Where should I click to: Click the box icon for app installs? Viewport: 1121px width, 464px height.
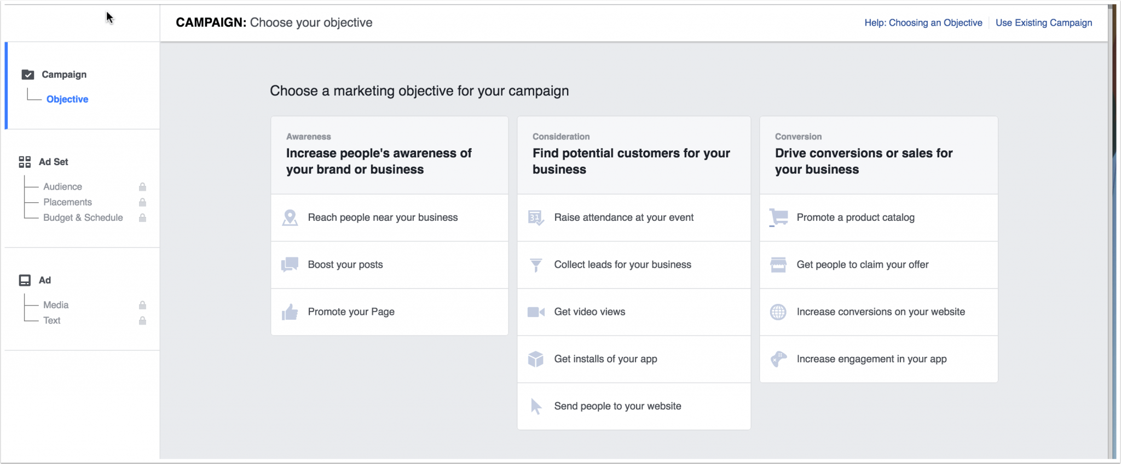click(536, 359)
